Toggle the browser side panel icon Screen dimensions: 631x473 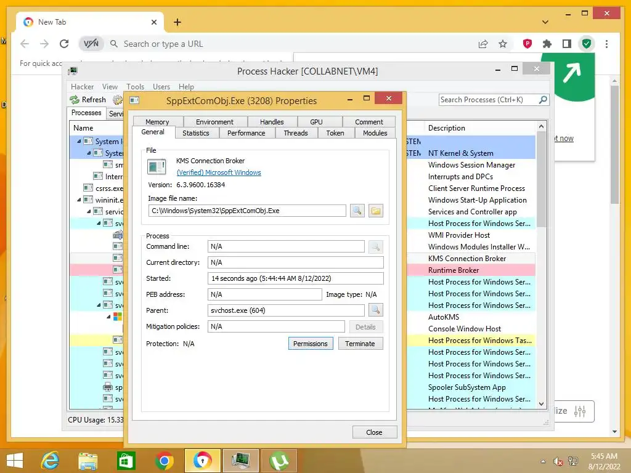coord(567,44)
